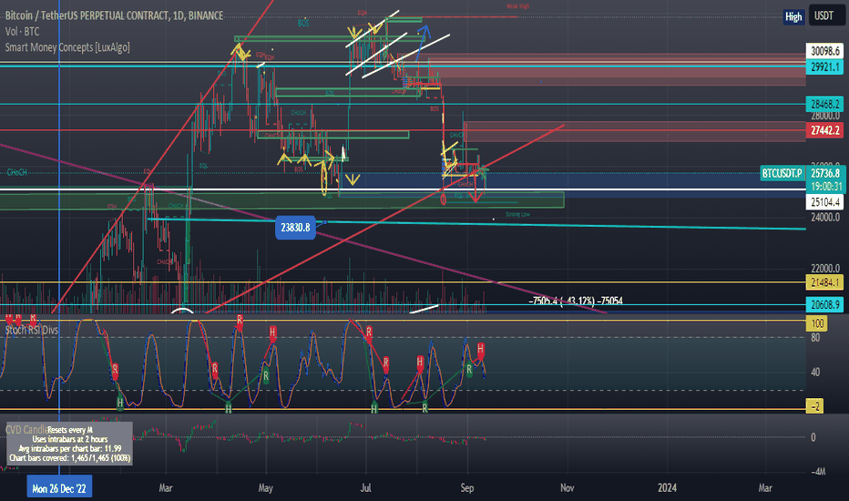Click the Strong Low chart label
The height and width of the screenshot is (501, 849).
point(517,214)
